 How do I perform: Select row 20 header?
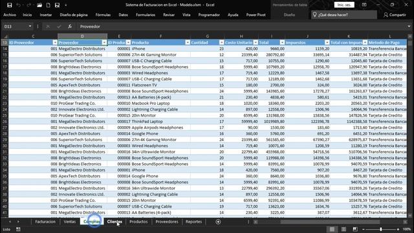click(5, 85)
